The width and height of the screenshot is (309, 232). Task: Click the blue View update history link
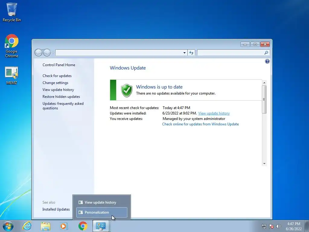point(214,113)
